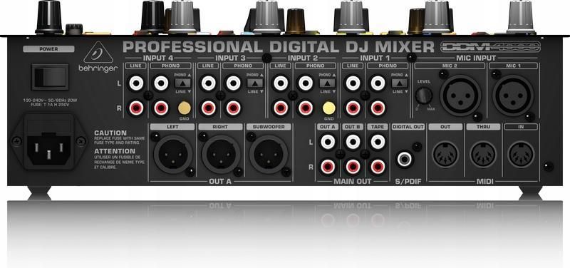Click the MIDI IN DIN port
This screenshot has height=268, width=570.
tap(521, 154)
